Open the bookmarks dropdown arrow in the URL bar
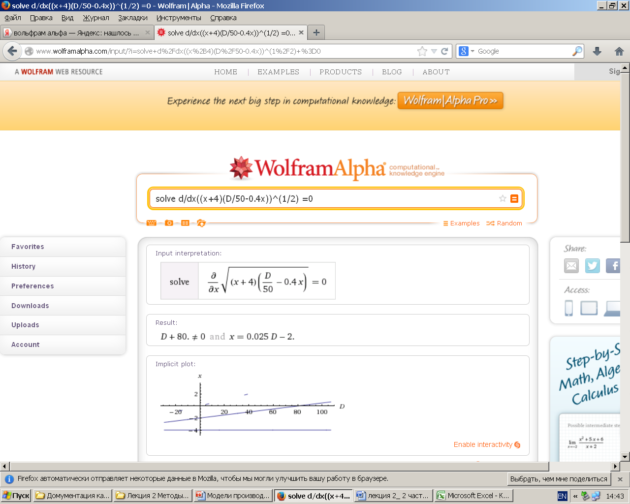Screen dimensions: 630x504 [x=434, y=51]
